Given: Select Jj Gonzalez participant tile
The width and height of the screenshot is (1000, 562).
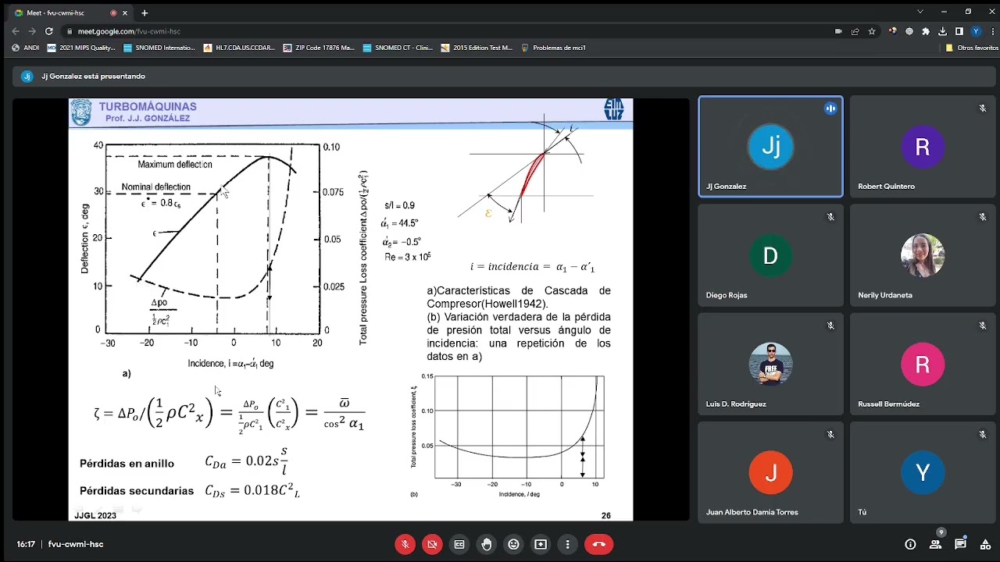Looking at the screenshot, I should tap(770, 147).
